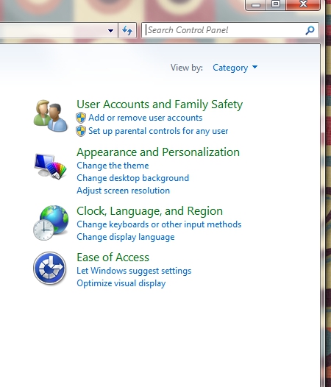Viewport: 331px width, 387px height.
Task: Open Appearance and Personalization category
Action: click(158, 152)
